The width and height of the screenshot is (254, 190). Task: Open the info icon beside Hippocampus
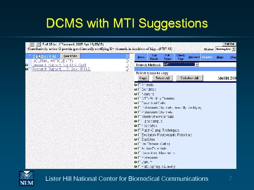pos(136,121)
